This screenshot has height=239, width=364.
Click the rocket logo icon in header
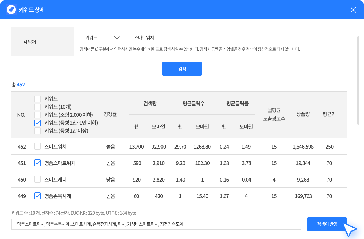coord(11,10)
